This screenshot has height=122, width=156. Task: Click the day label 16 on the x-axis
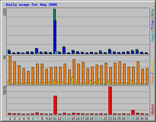pos(78,119)
